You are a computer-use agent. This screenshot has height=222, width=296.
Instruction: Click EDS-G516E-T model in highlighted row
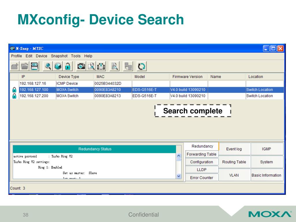click(151, 90)
